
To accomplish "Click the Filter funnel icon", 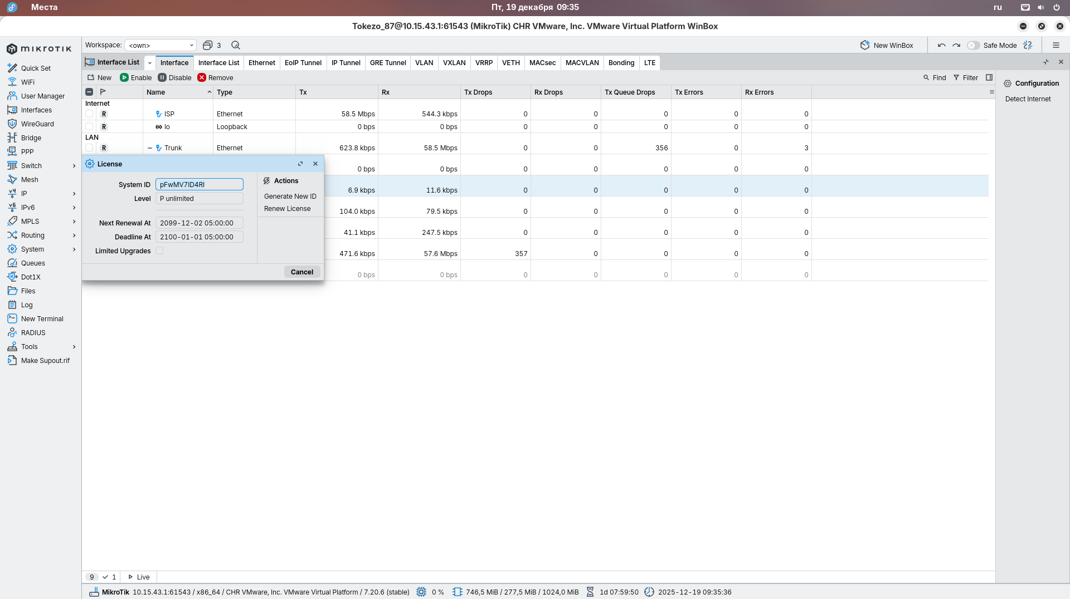I will click(x=956, y=77).
